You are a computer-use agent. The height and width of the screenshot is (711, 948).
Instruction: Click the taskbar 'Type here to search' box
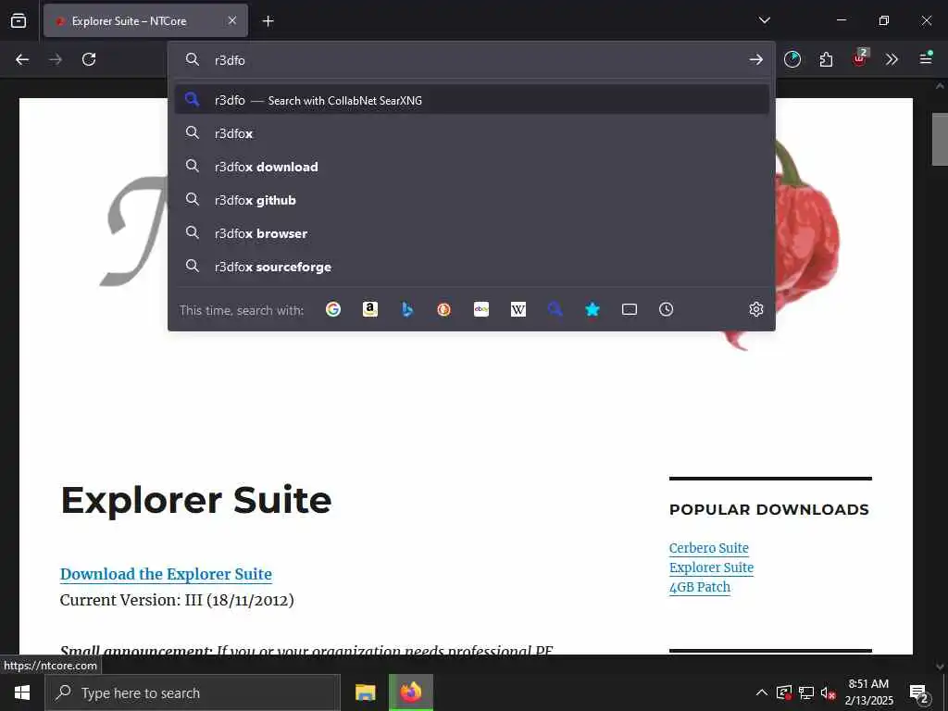click(193, 692)
